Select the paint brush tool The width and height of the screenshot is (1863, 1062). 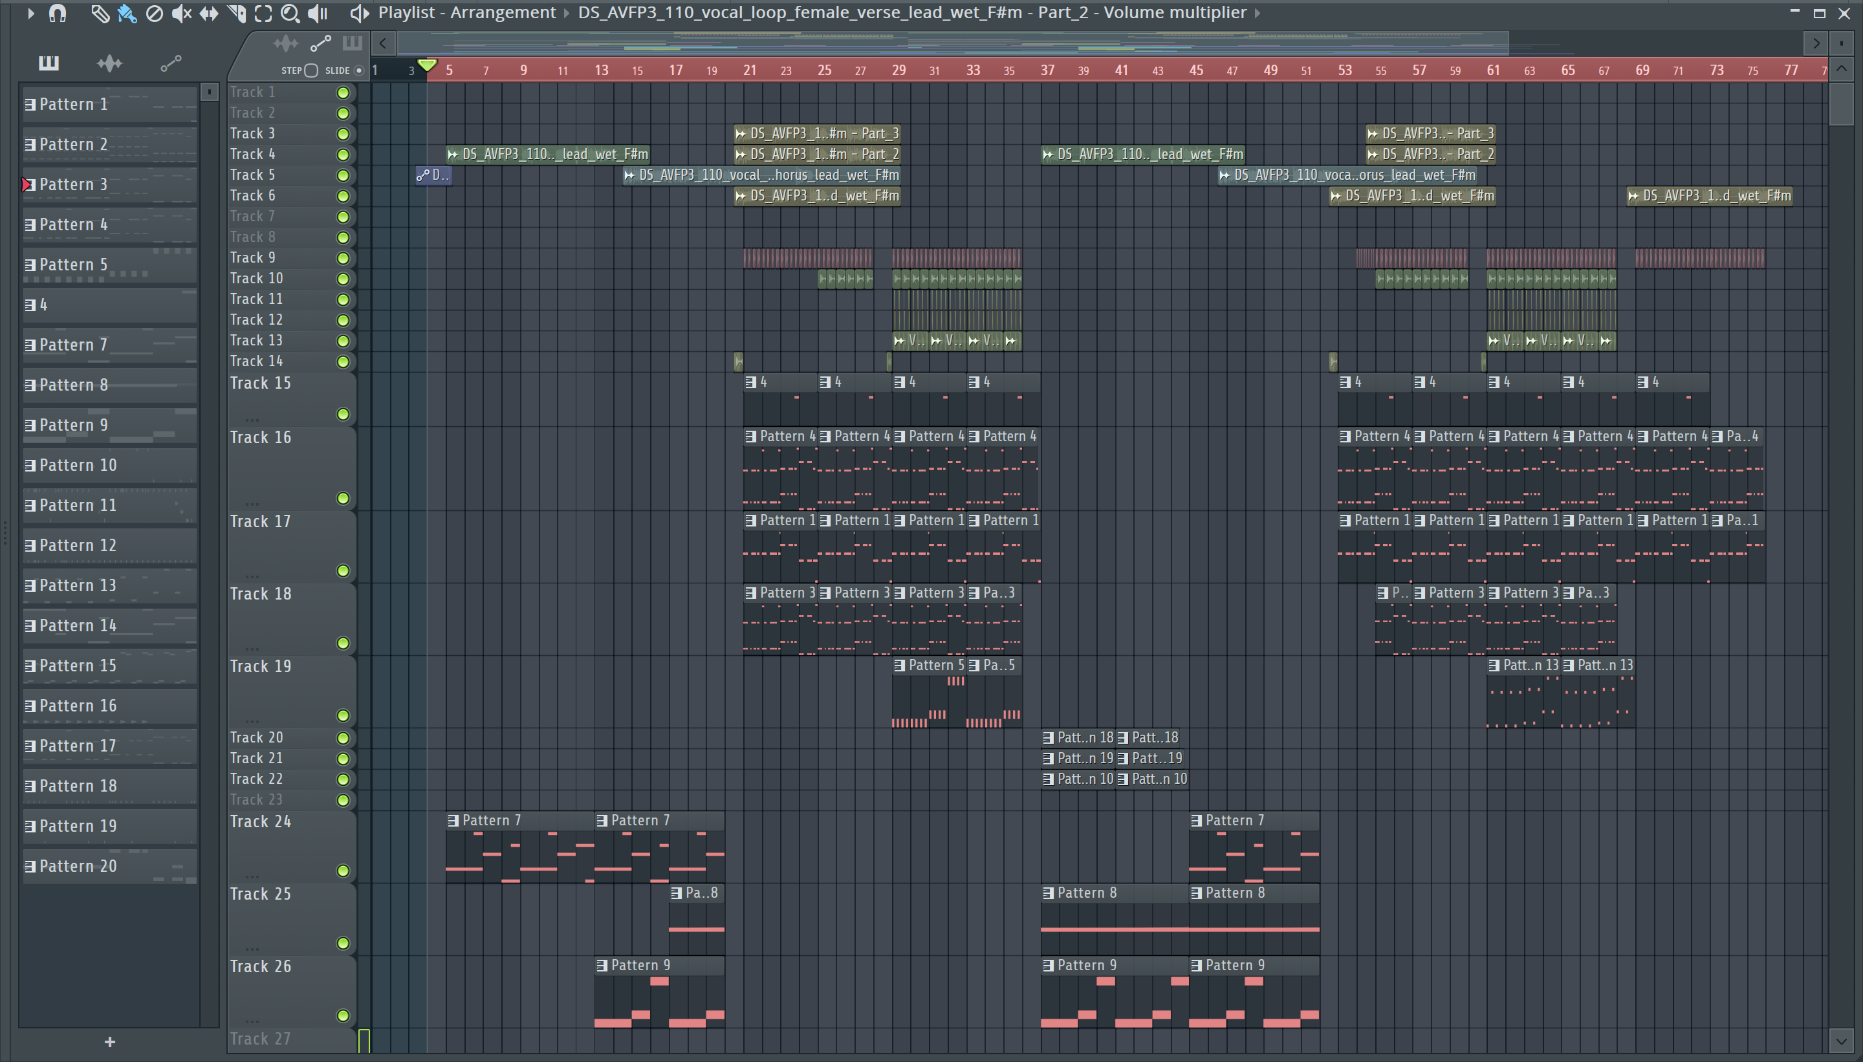coord(127,12)
